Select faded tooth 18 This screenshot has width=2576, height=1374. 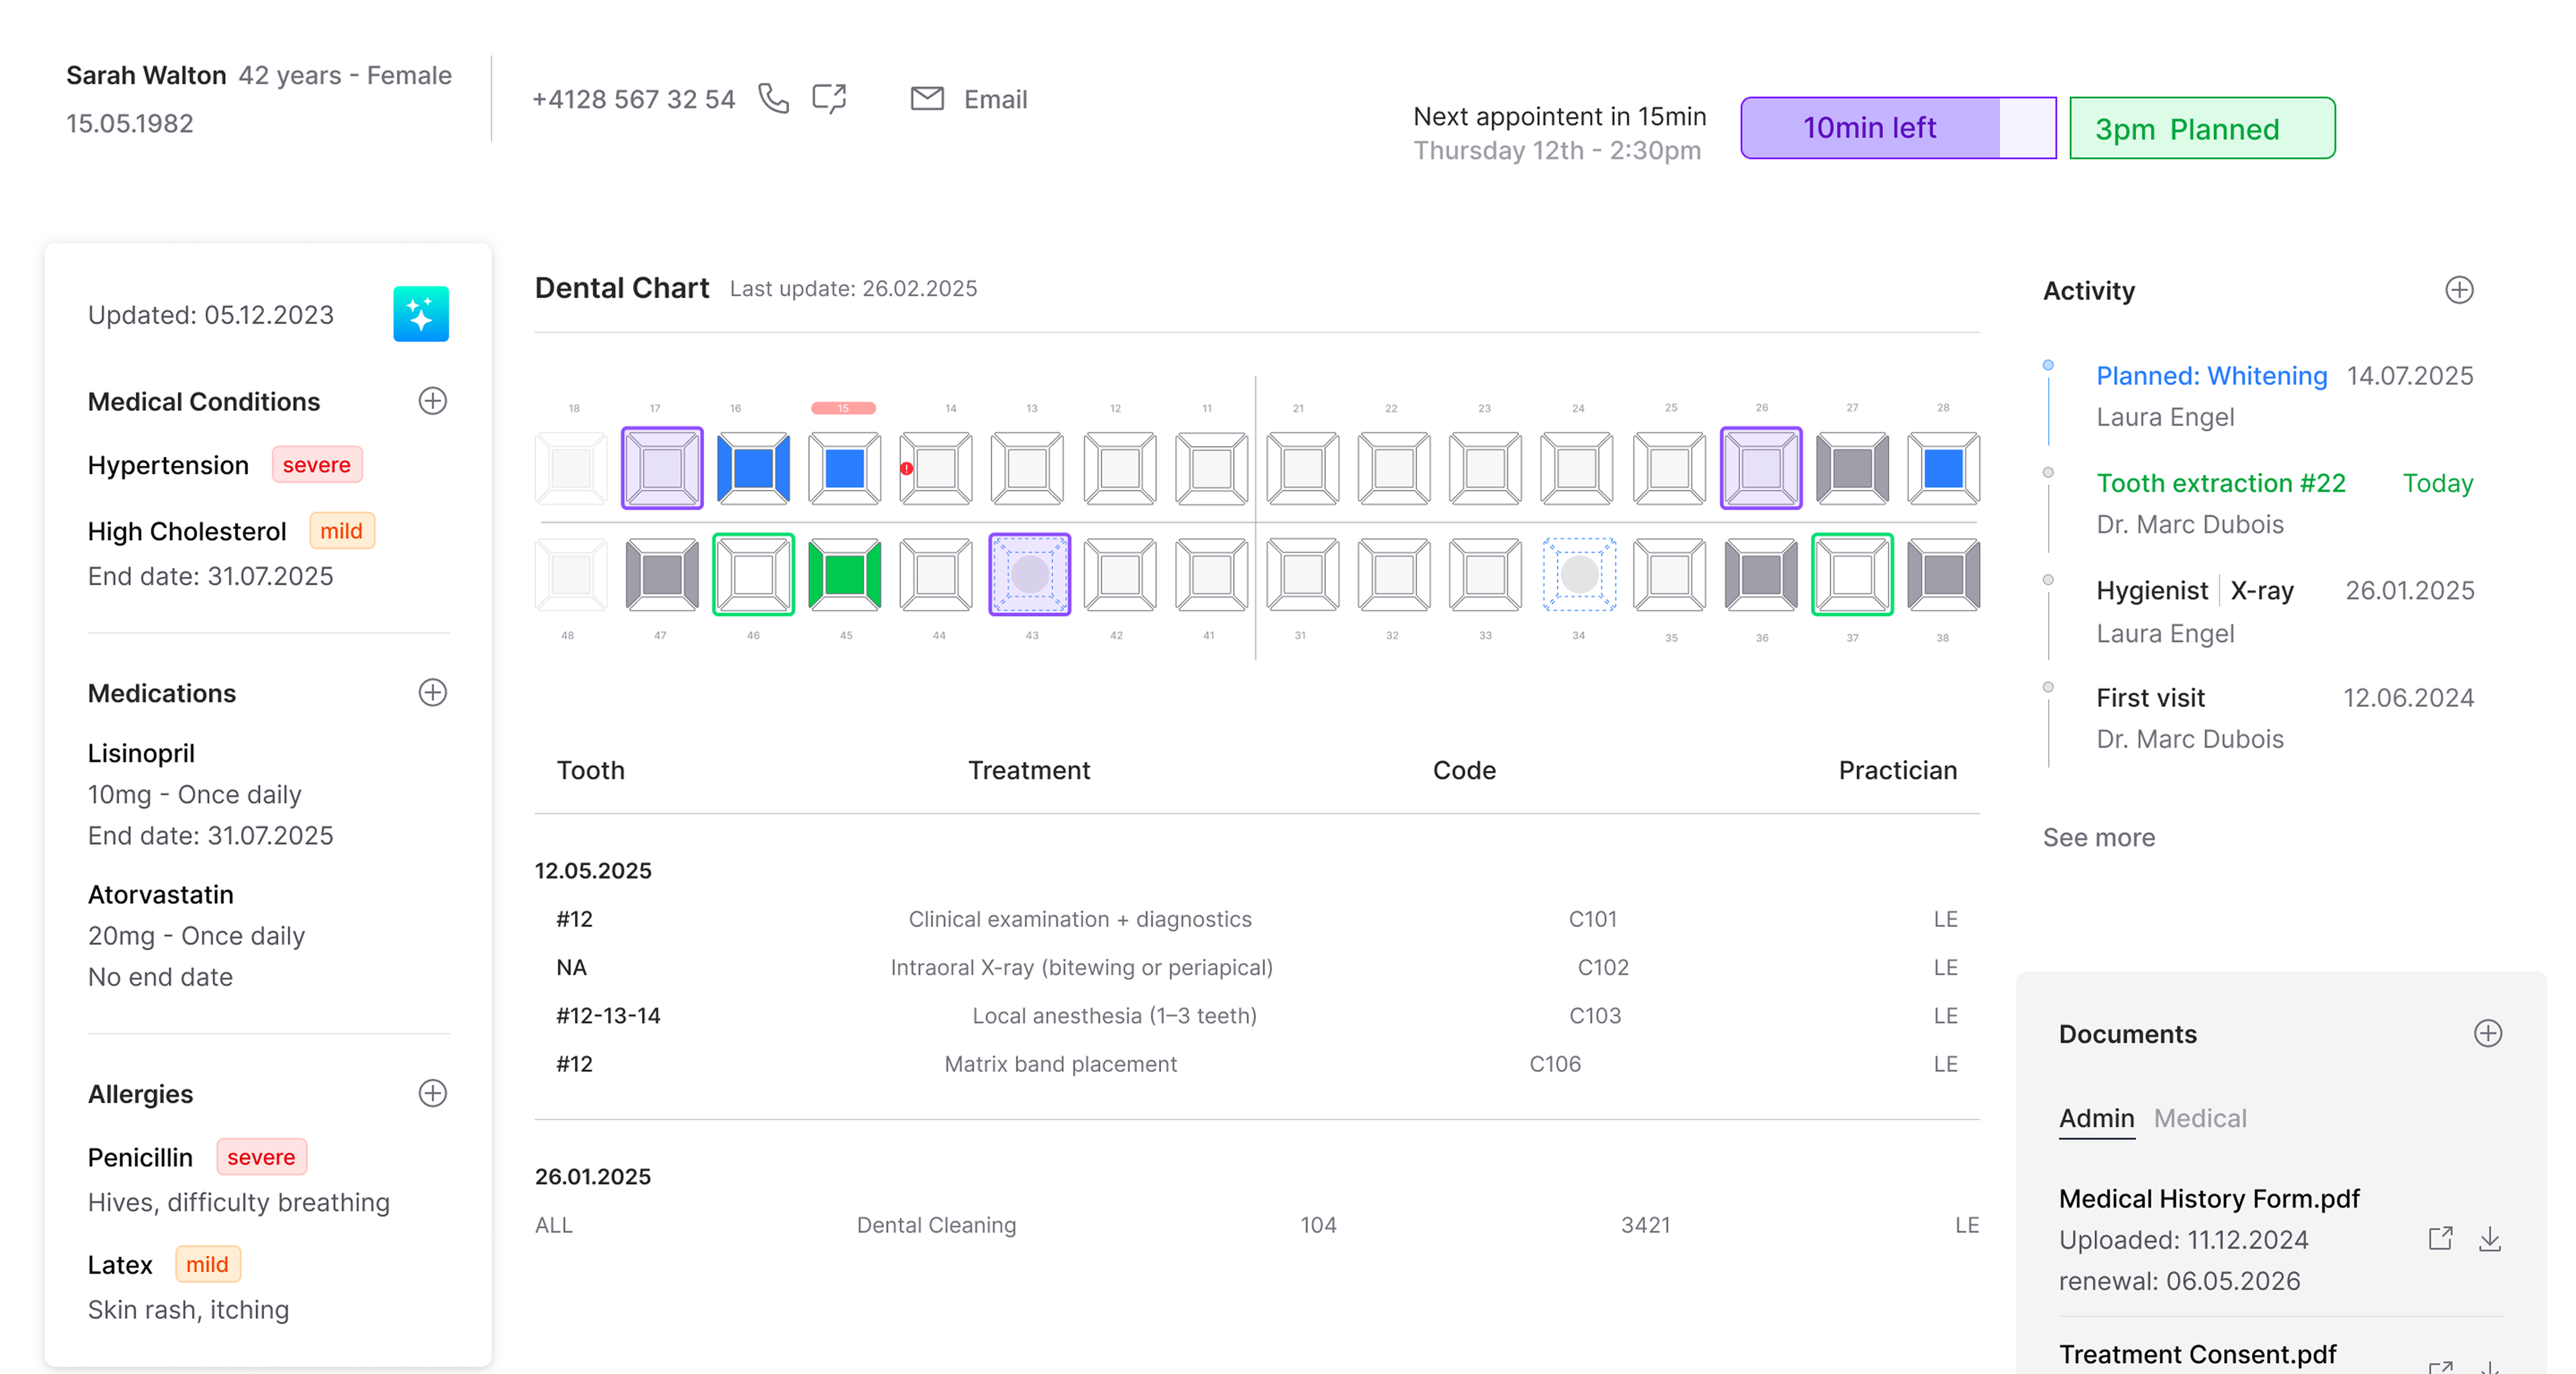tap(571, 468)
